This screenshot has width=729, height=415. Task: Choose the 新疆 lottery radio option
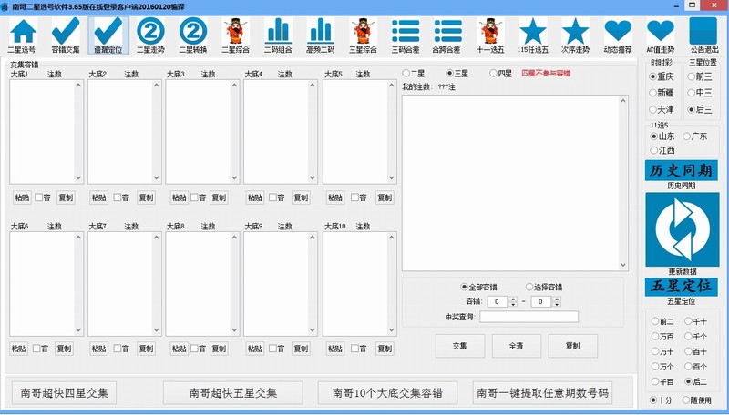click(652, 93)
